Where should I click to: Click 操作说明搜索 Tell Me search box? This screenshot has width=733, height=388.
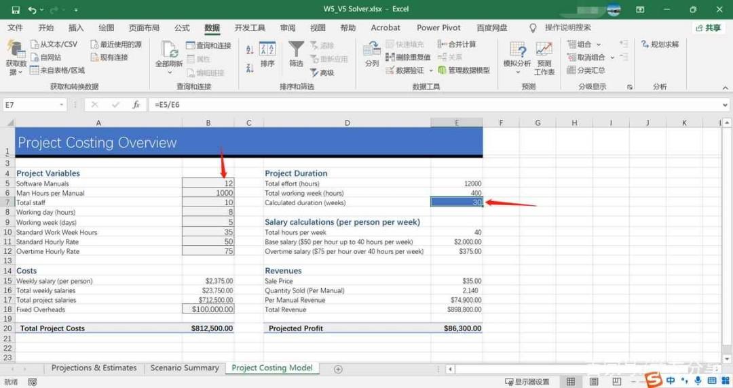click(x=567, y=28)
